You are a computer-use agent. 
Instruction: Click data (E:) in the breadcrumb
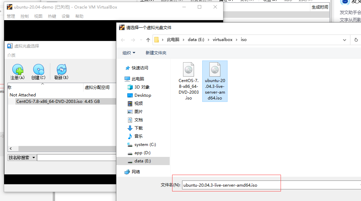pos(196,40)
